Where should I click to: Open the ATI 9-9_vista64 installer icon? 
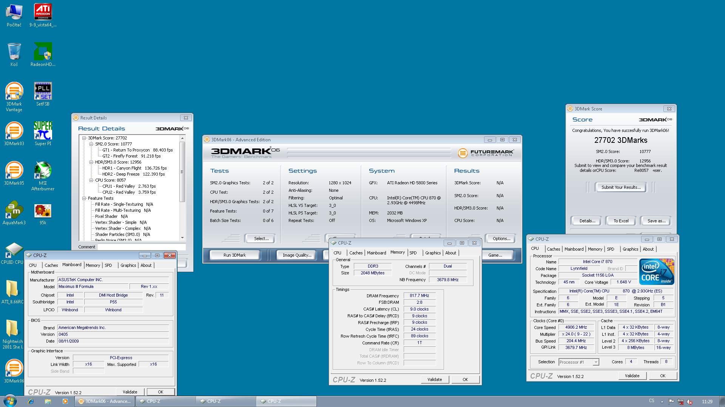click(x=43, y=15)
